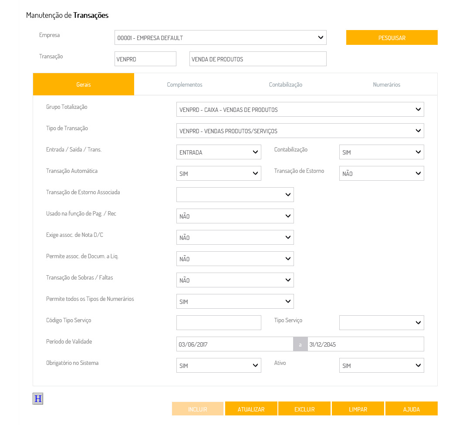Screen dimensions: 466x425
Task: Open the Ativo dropdown
Action: tap(382, 365)
